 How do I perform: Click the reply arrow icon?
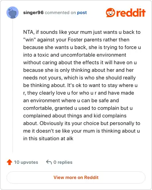click(x=49, y=162)
